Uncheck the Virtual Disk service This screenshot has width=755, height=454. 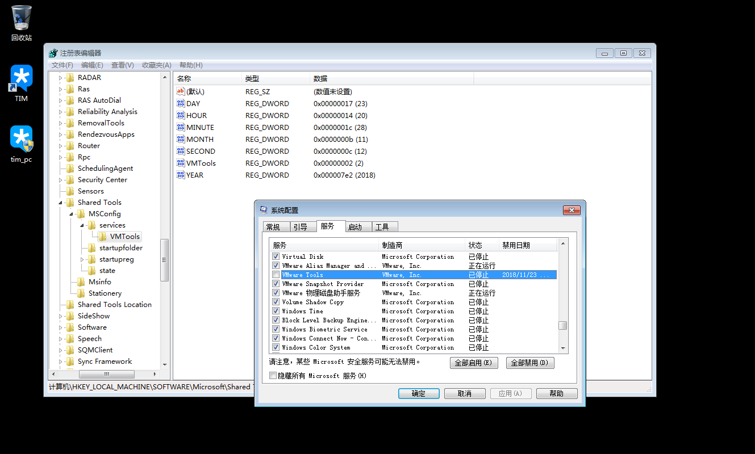[276, 256]
